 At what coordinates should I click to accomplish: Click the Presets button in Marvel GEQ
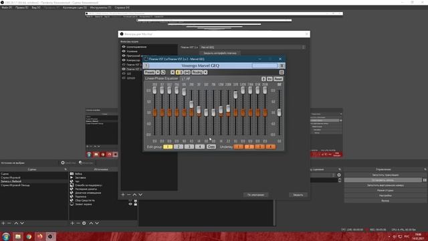150,72
